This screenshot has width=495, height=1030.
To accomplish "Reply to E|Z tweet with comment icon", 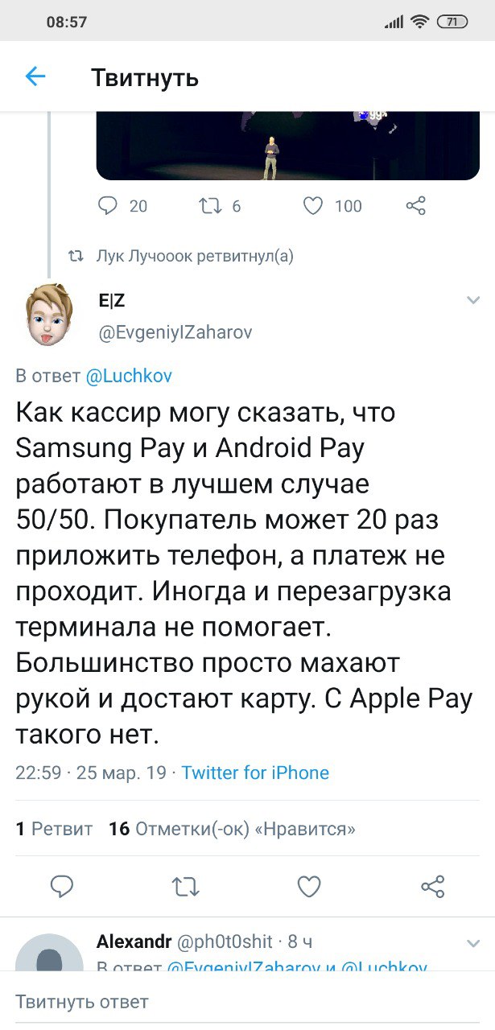I will coord(62,887).
